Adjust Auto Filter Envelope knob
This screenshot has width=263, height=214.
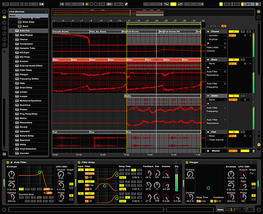(12, 174)
